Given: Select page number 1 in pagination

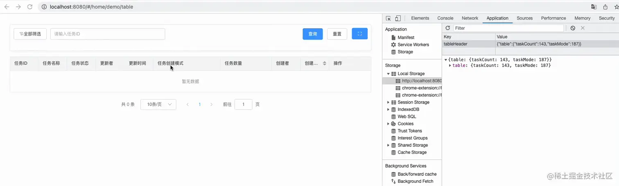Looking at the screenshot, I should click(x=199, y=104).
